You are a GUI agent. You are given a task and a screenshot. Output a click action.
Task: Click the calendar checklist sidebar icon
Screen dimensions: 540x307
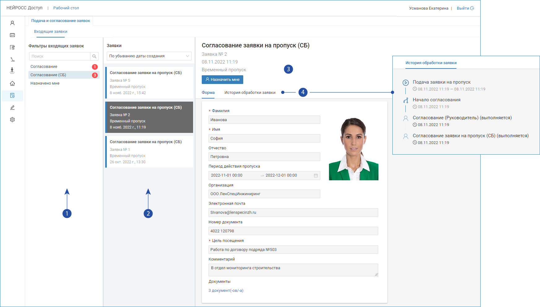coord(12,35)
